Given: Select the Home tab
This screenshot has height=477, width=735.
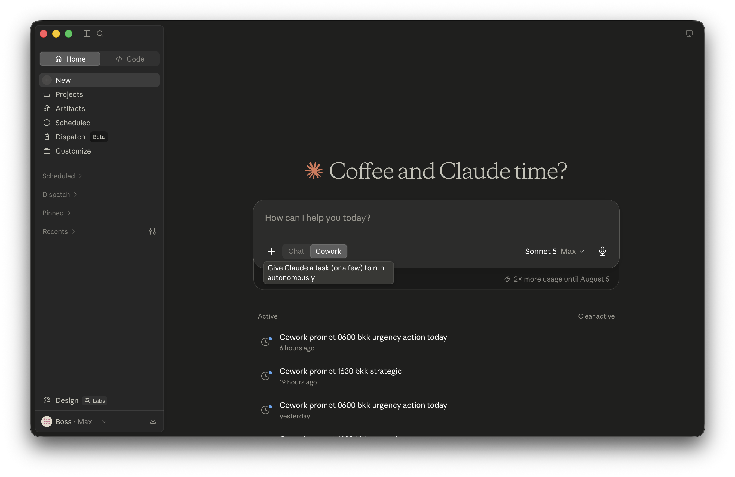Looking at the screenshot, I should 70,59.
